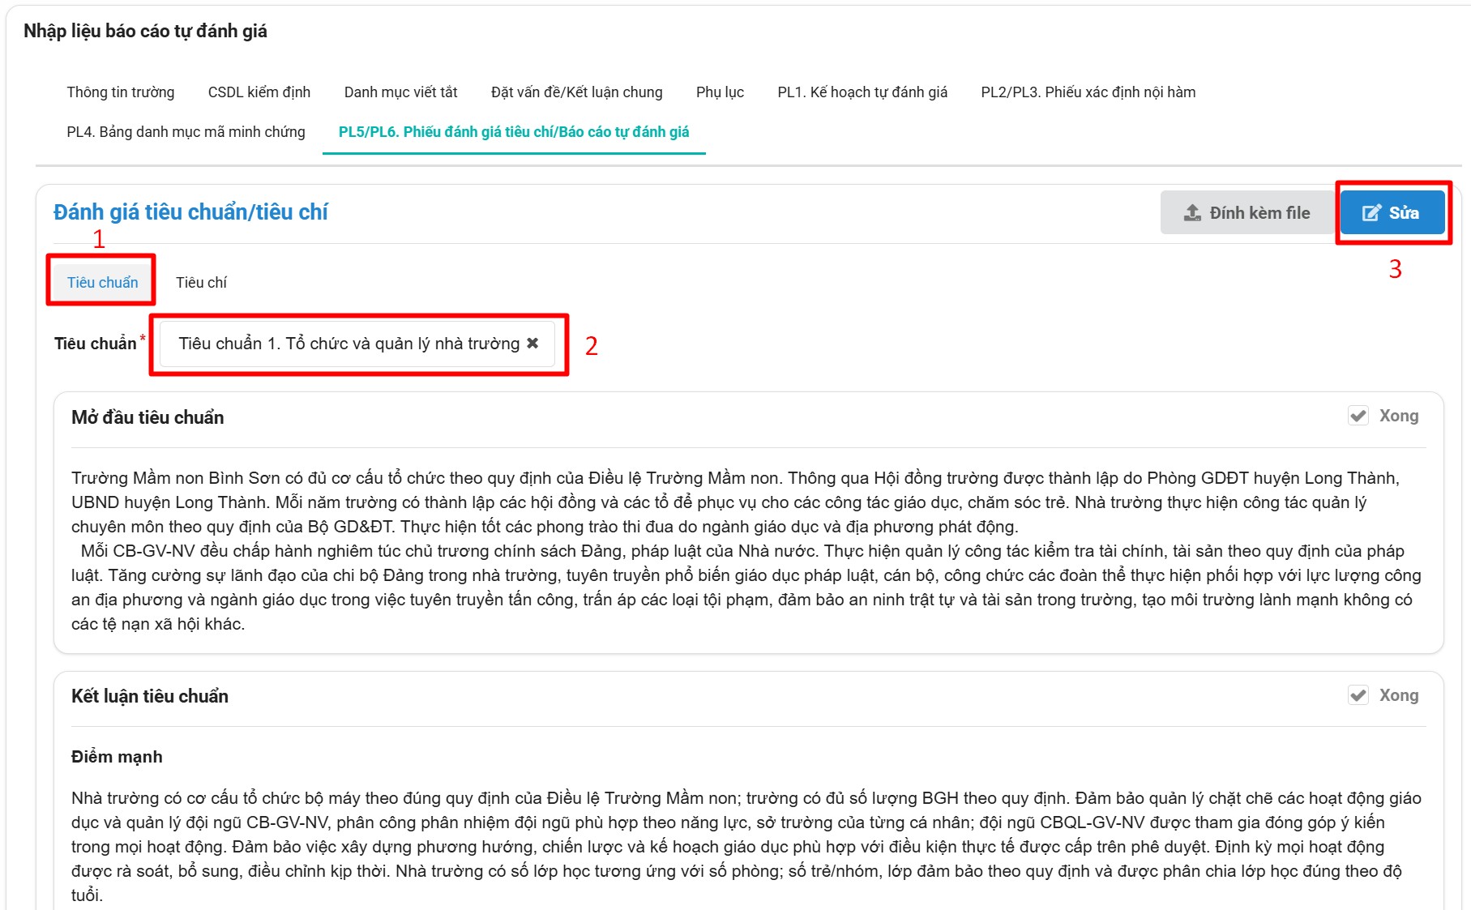Open the Phụ lục tab
This screenshot has width=1471, height=910.
click(x=720, y=92)
